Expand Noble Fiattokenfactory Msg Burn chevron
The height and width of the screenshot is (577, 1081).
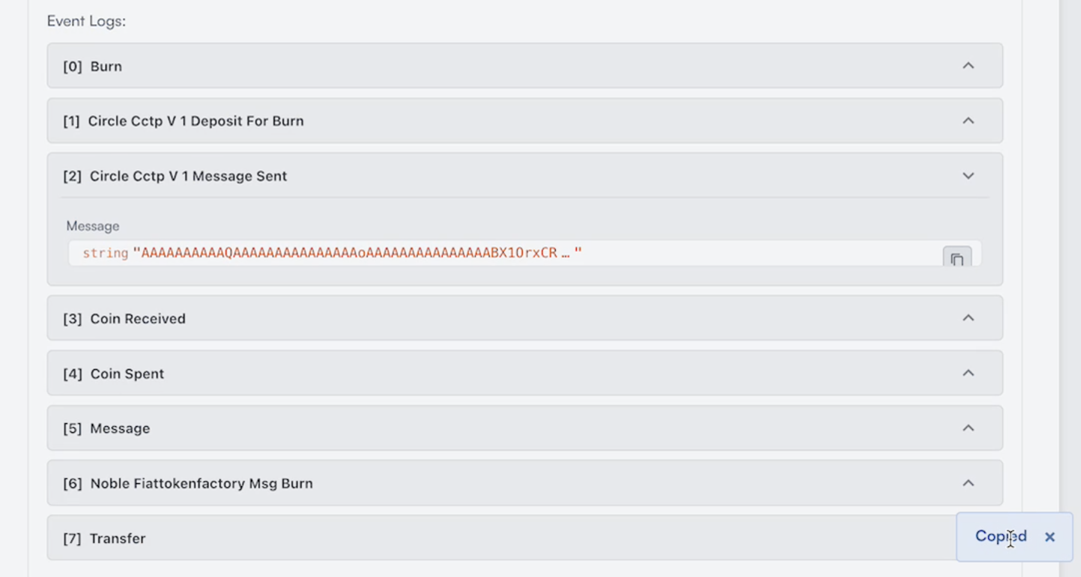[x=968, y=483]
